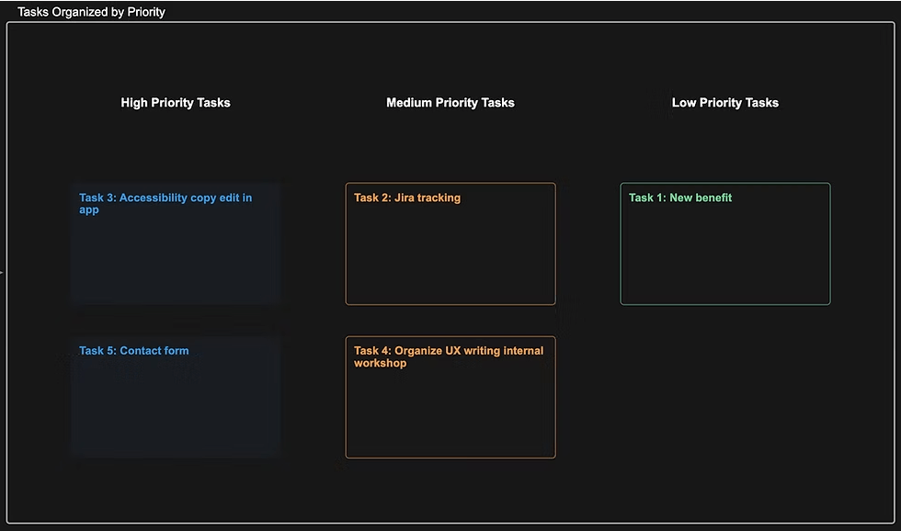Click the gap between Jira and workshop cards
901x531 pixels.
click(450, 321)
